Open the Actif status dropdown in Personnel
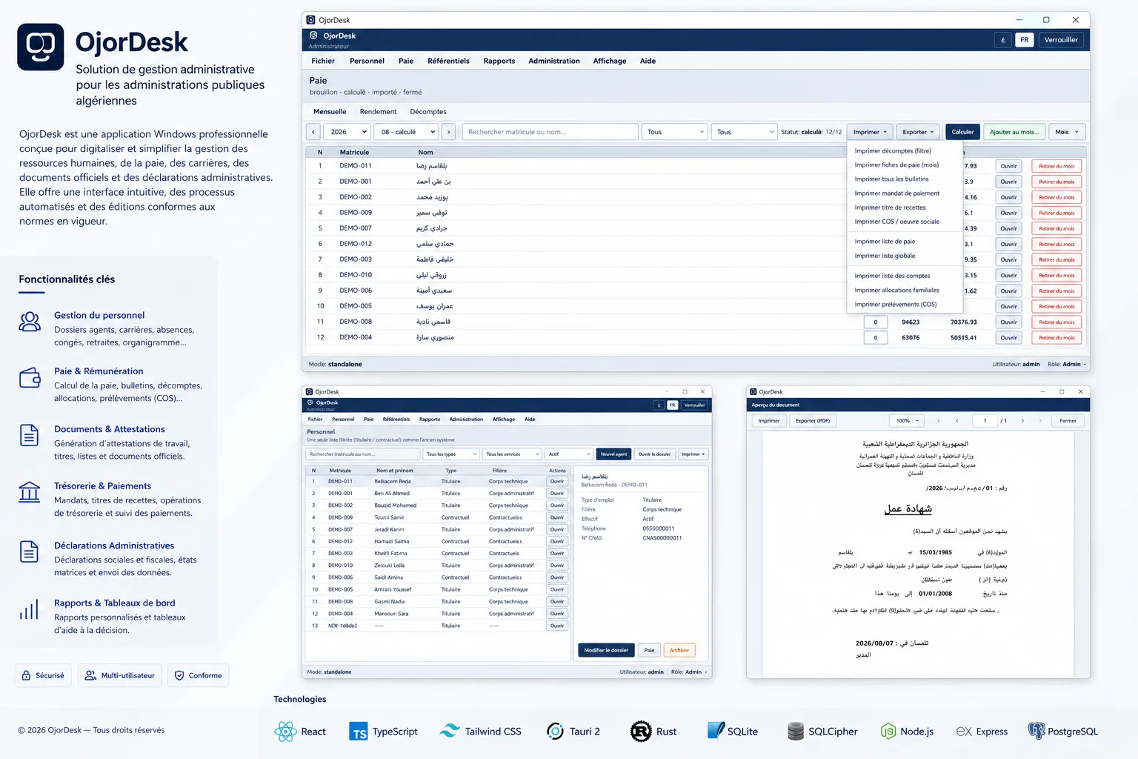 (569, 454)
